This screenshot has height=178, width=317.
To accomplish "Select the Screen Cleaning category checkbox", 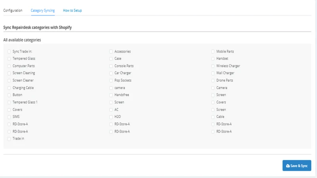I will (9, 73).
